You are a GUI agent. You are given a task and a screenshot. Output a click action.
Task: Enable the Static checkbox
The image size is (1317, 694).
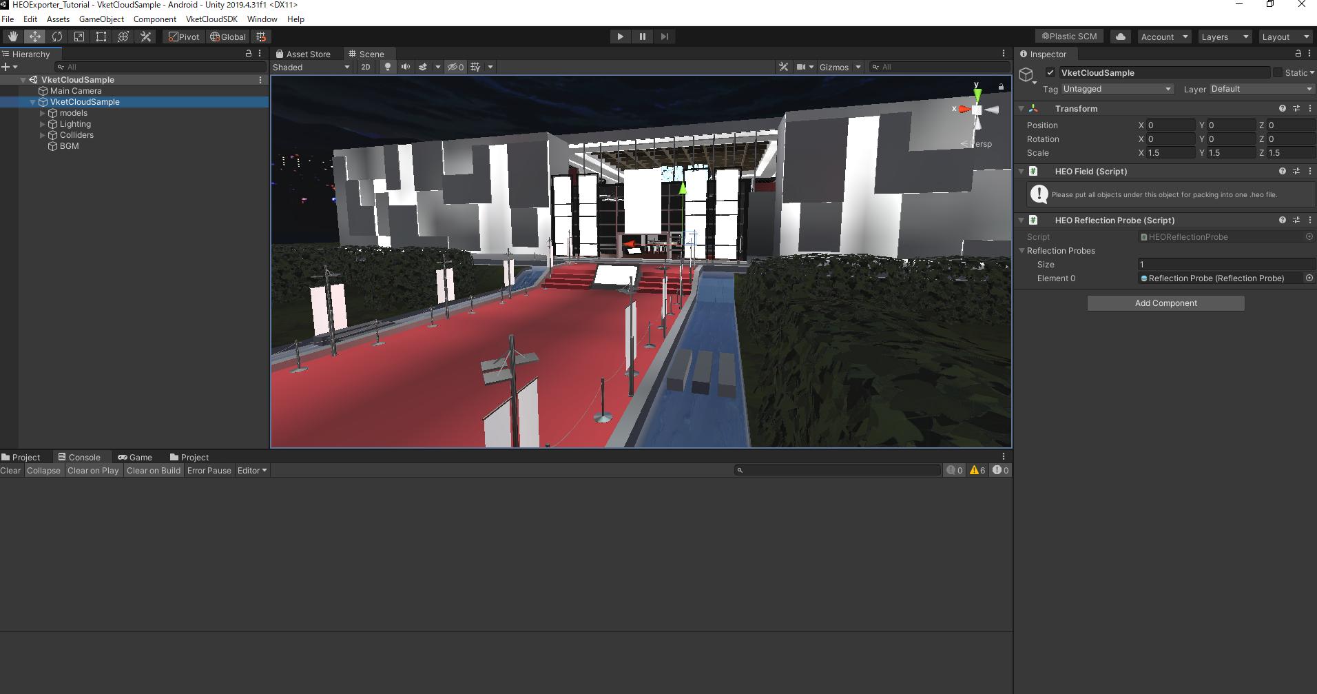pos(1278,72)
